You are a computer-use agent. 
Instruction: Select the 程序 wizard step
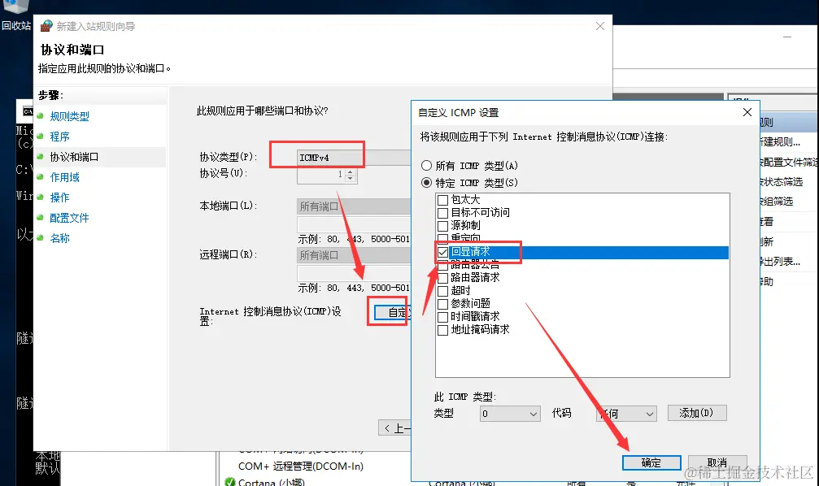pos(59,137)
